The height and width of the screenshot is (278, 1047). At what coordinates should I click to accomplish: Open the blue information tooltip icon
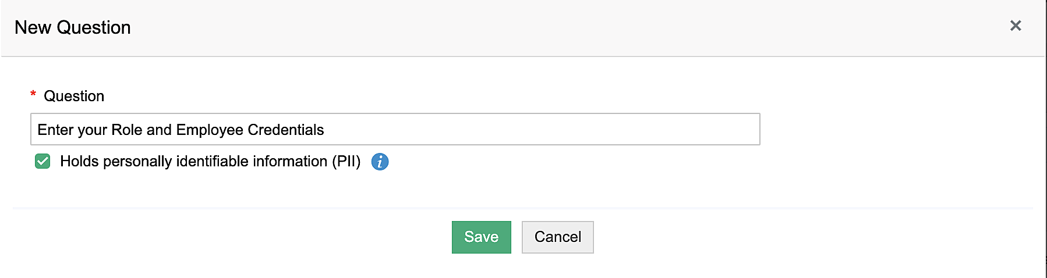click(x=380, y=162)
